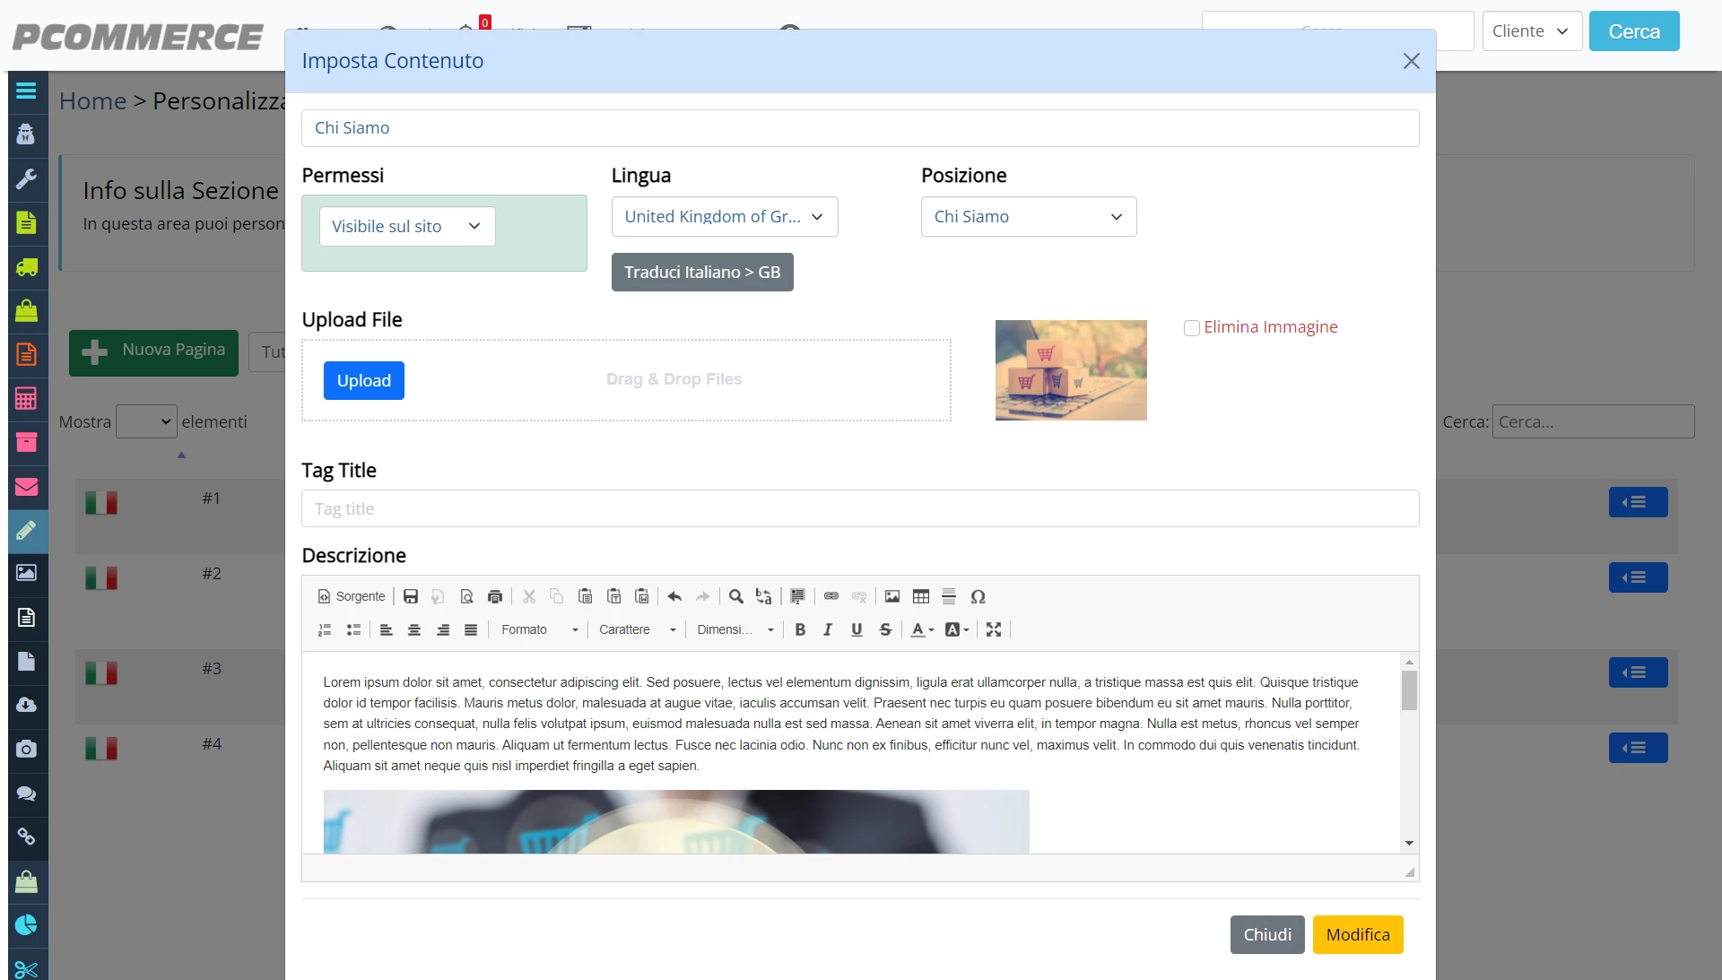Click the Save disk icon in editor toolbar

pos(411,596)
